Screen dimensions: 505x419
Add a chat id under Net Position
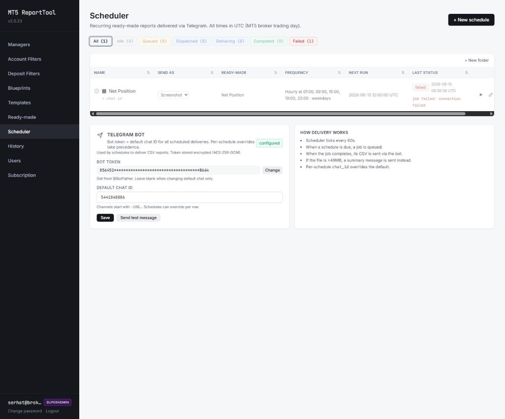click(112, 99)
